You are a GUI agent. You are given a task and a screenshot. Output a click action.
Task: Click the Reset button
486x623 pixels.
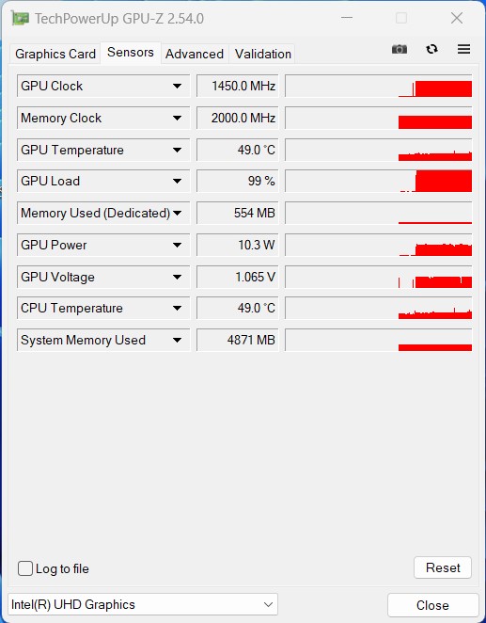tap(443, 567)
